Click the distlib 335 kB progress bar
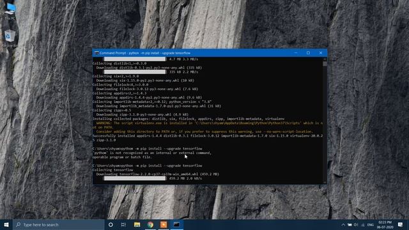 click(x=135, y=72)
